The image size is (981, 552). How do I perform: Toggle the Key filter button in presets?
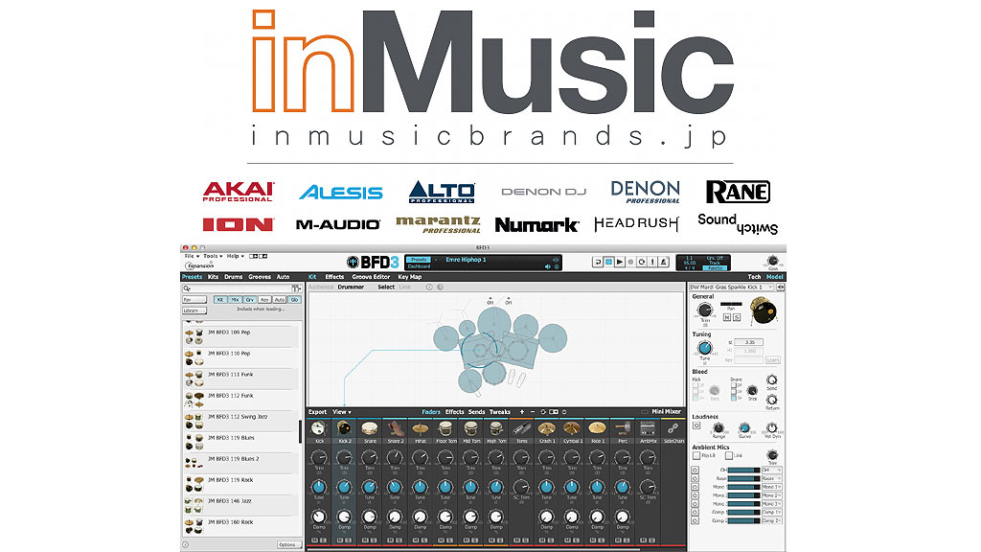click(265, 300)
